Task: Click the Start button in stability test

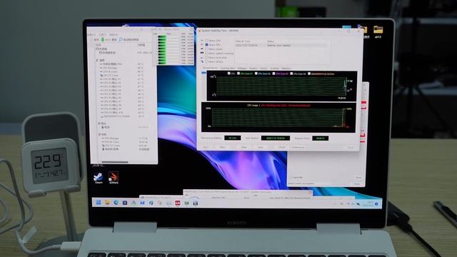Action: (x=206, y=147)
